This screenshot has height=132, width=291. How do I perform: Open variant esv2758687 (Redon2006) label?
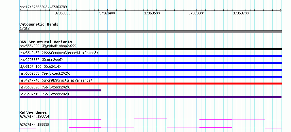[41, 60]
